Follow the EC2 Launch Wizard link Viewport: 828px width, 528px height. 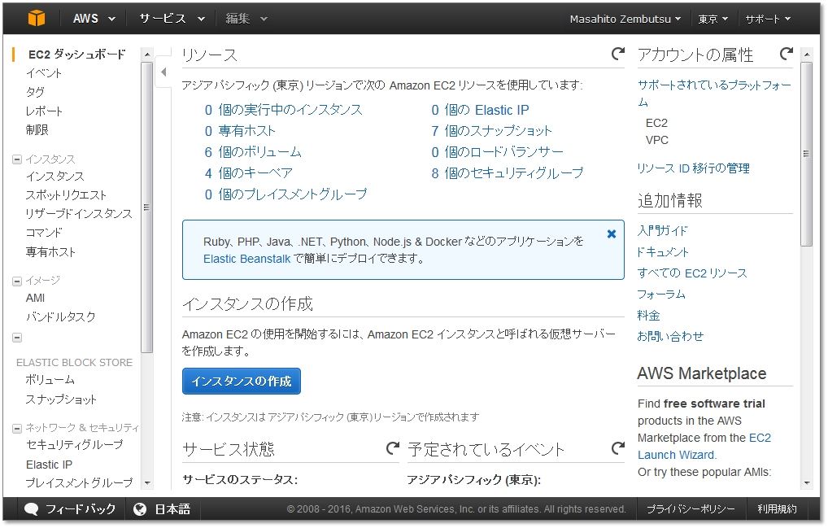(x=704, y=446)
